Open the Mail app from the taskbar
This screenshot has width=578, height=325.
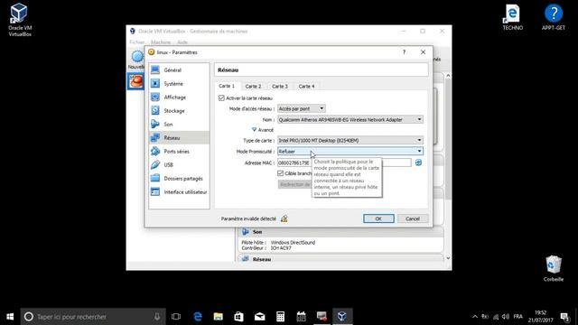[x=259, y=317]
